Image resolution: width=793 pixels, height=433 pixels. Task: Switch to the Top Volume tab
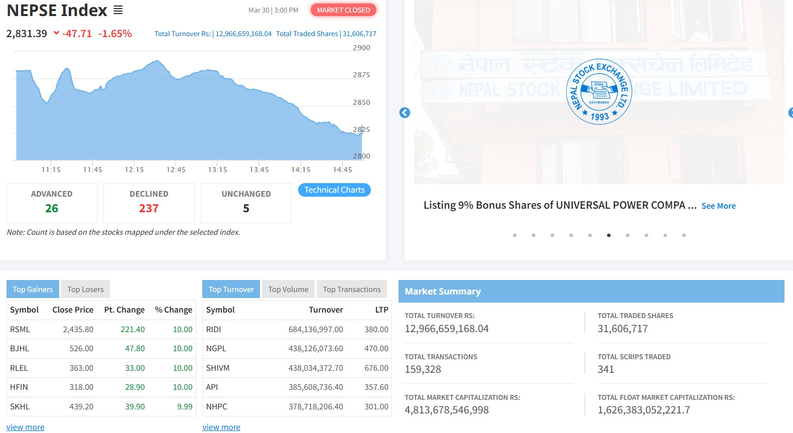coord(288,290)
